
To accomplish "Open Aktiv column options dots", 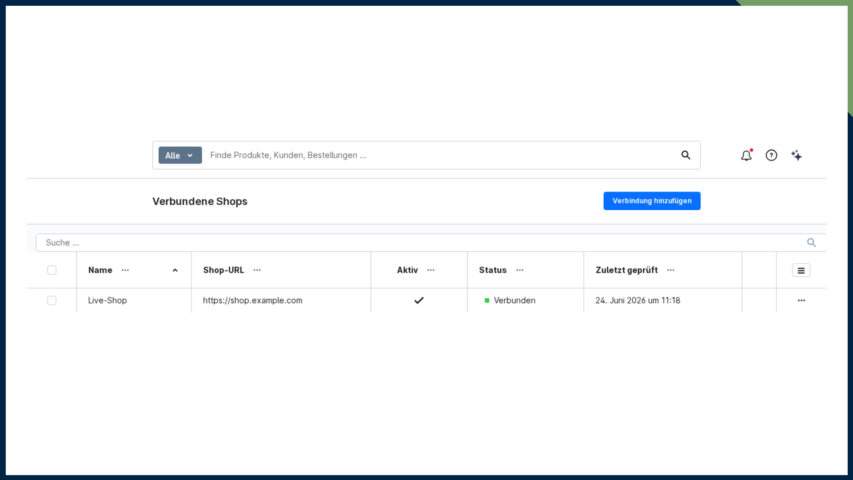I will [431, 270].
